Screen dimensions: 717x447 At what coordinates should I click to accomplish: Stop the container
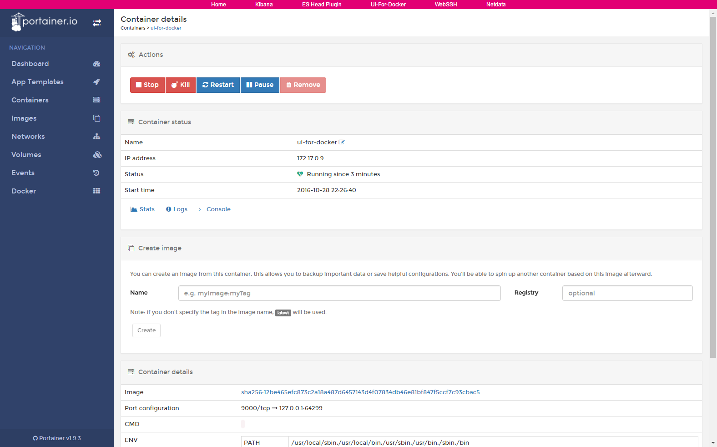point(147,85)
